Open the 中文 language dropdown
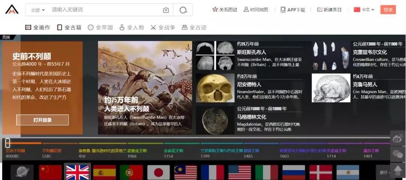This screenshot has width=406, height=180. click(364, 10)
